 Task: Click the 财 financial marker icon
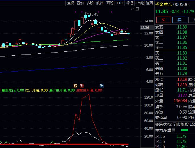coord(102,86)
